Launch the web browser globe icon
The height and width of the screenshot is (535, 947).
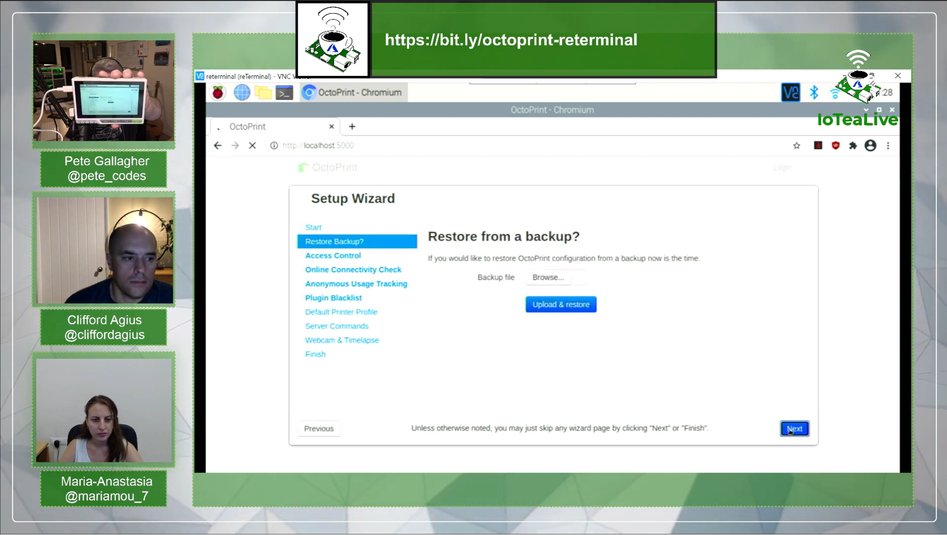242,92
